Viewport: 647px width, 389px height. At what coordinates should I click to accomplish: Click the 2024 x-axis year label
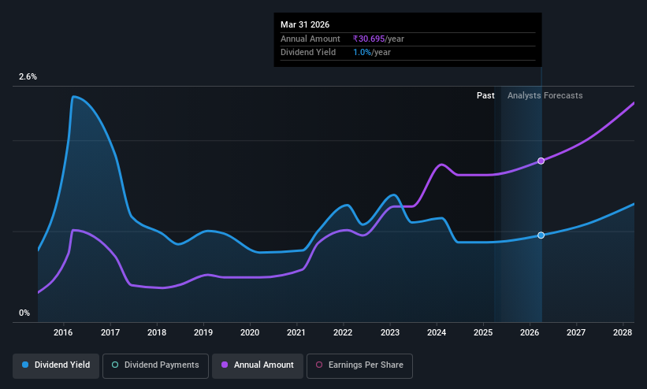click(x=437, y=332)
